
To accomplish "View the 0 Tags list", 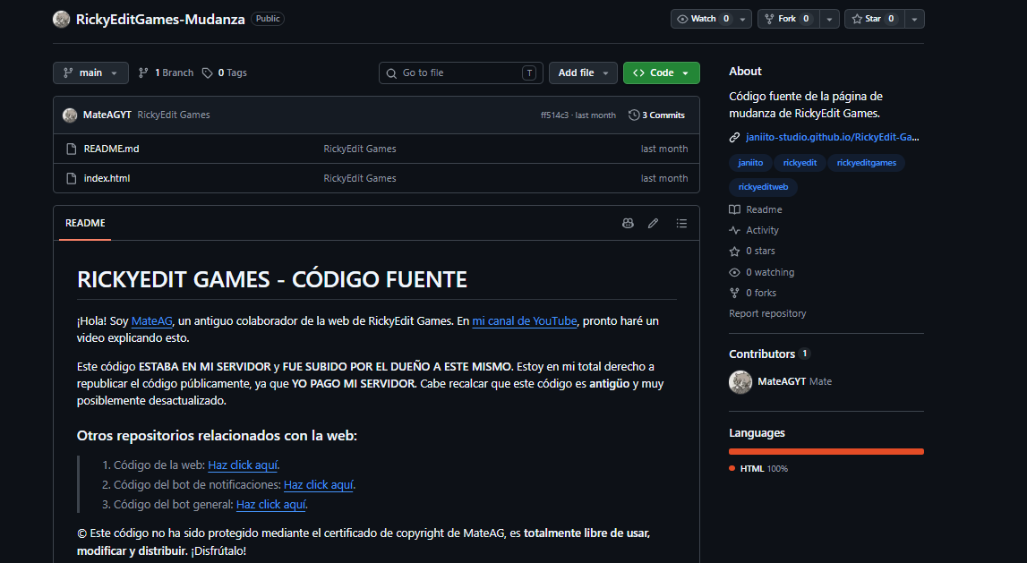I will (x=225, y=73).
